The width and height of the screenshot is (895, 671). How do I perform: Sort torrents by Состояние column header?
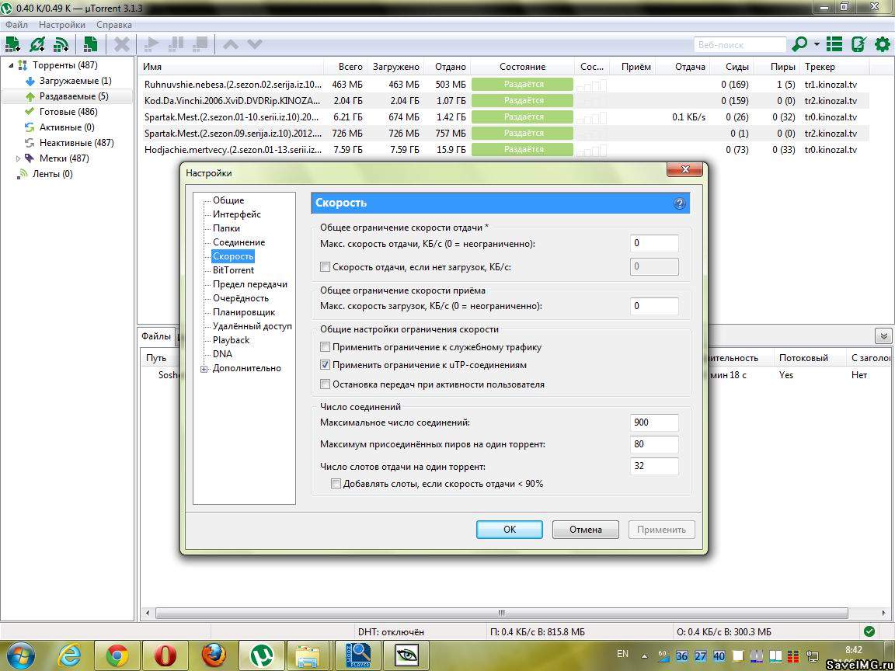coord(522,67)
